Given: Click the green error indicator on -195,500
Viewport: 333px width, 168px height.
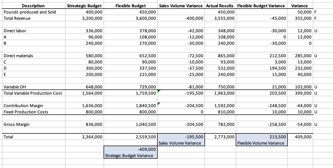Looking at the screenshot, I should click(x=159, y=91).
